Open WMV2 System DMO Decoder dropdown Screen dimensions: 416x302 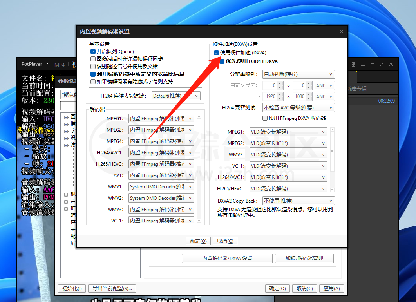pyautogui.click(x=161, y=198)
